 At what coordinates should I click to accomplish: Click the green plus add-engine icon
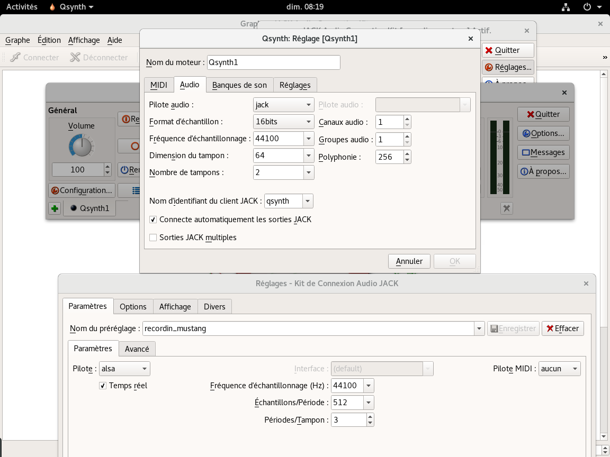pyautogui.click(x=54, y=208)
